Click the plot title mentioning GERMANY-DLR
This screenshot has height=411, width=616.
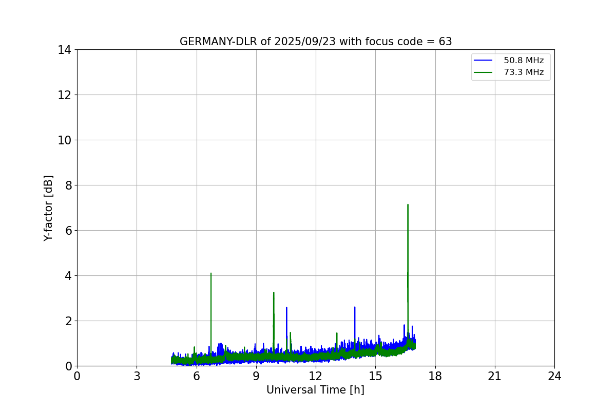tap(316, 42)
